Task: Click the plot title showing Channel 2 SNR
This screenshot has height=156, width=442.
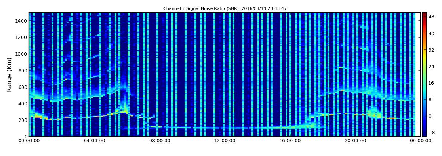Action: pyautogui.click(x=225, y=9)
